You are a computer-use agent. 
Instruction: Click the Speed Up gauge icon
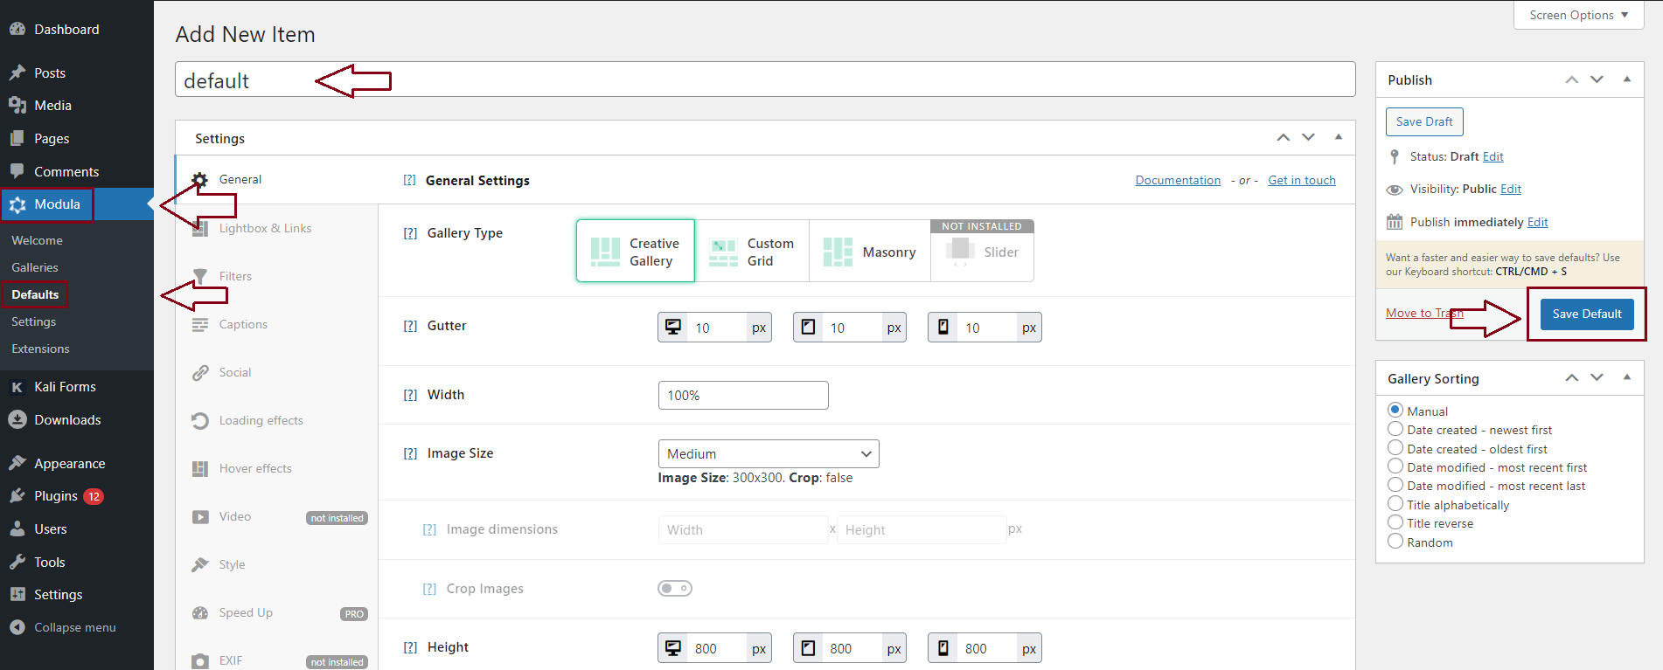coord(200,613)
